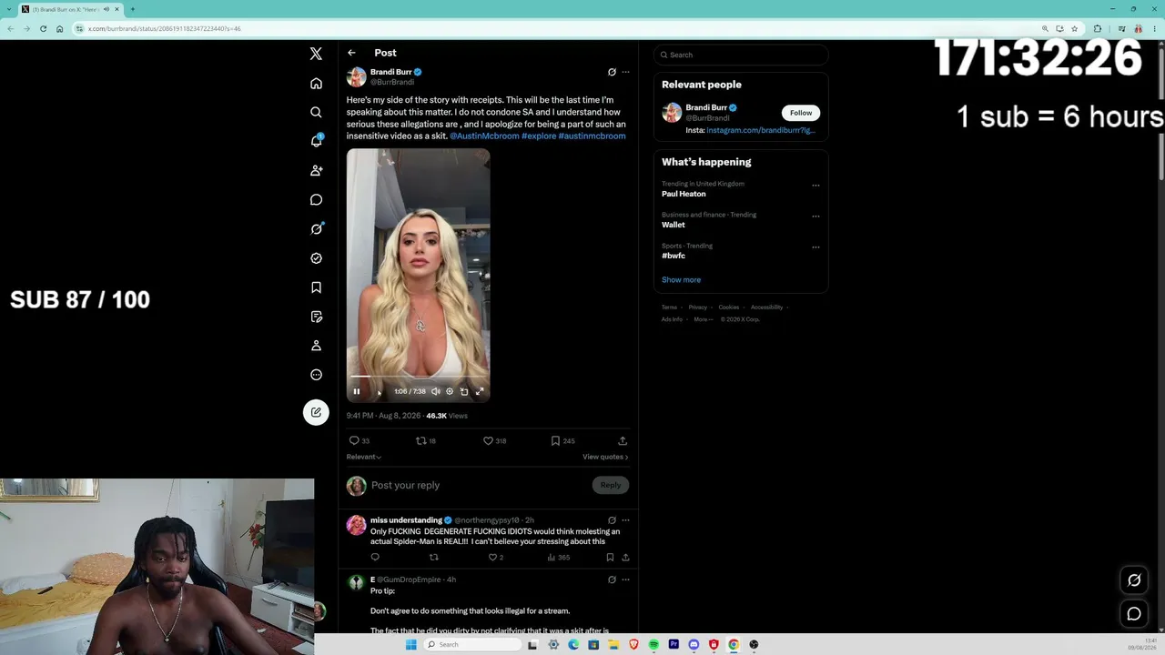The width and height of the screenshot is (1165, 655).
Task: Open Bookmarks in the X sidebar
Action: 316,287
